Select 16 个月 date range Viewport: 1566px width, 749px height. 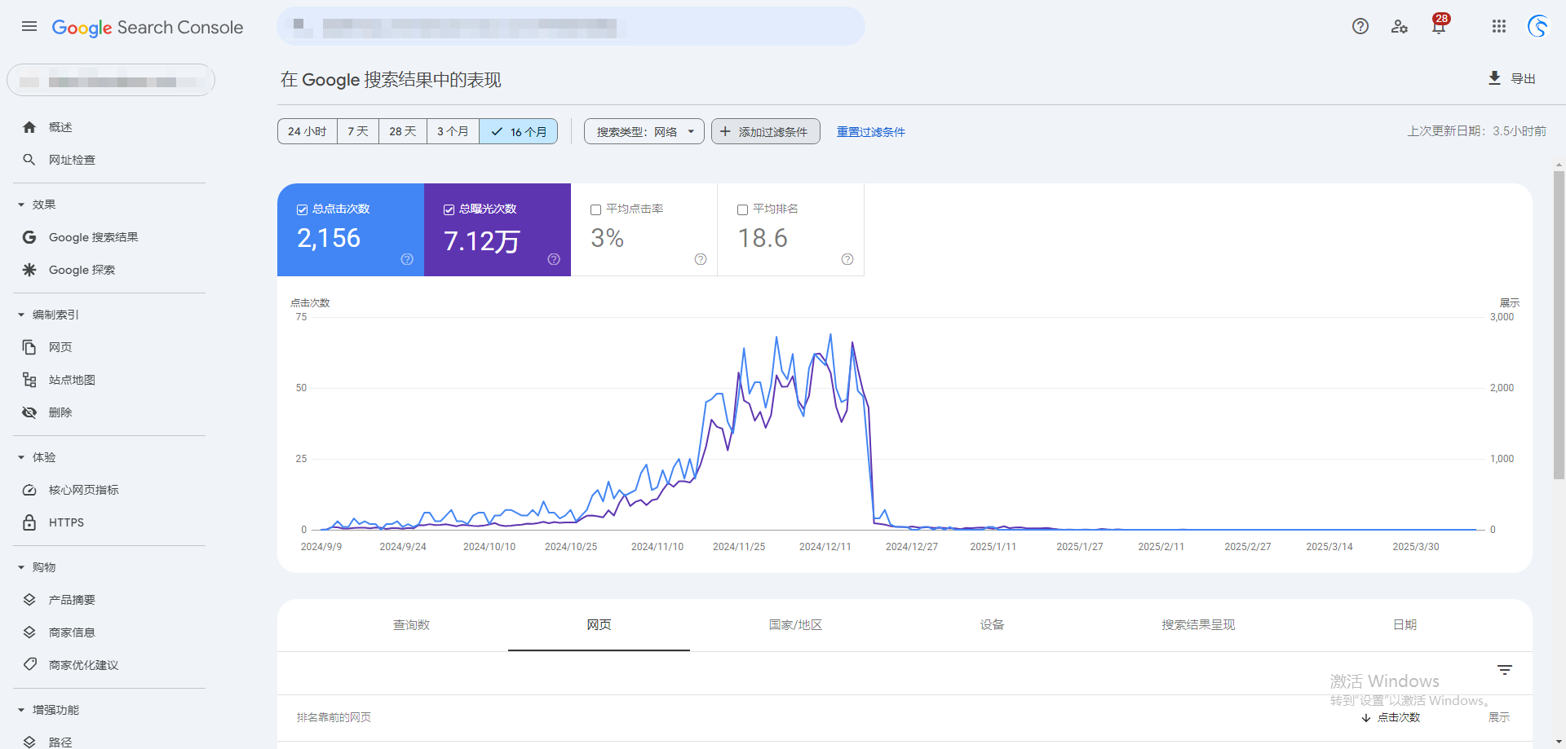519,131
